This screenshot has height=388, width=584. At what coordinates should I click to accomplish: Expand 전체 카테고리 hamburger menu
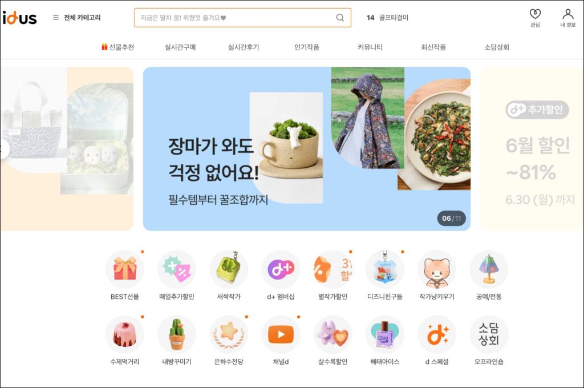coord(56,18)
